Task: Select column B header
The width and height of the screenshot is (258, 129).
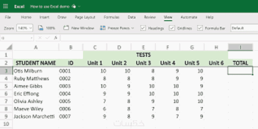Action: pyautogui.click(x=71, y=47)
